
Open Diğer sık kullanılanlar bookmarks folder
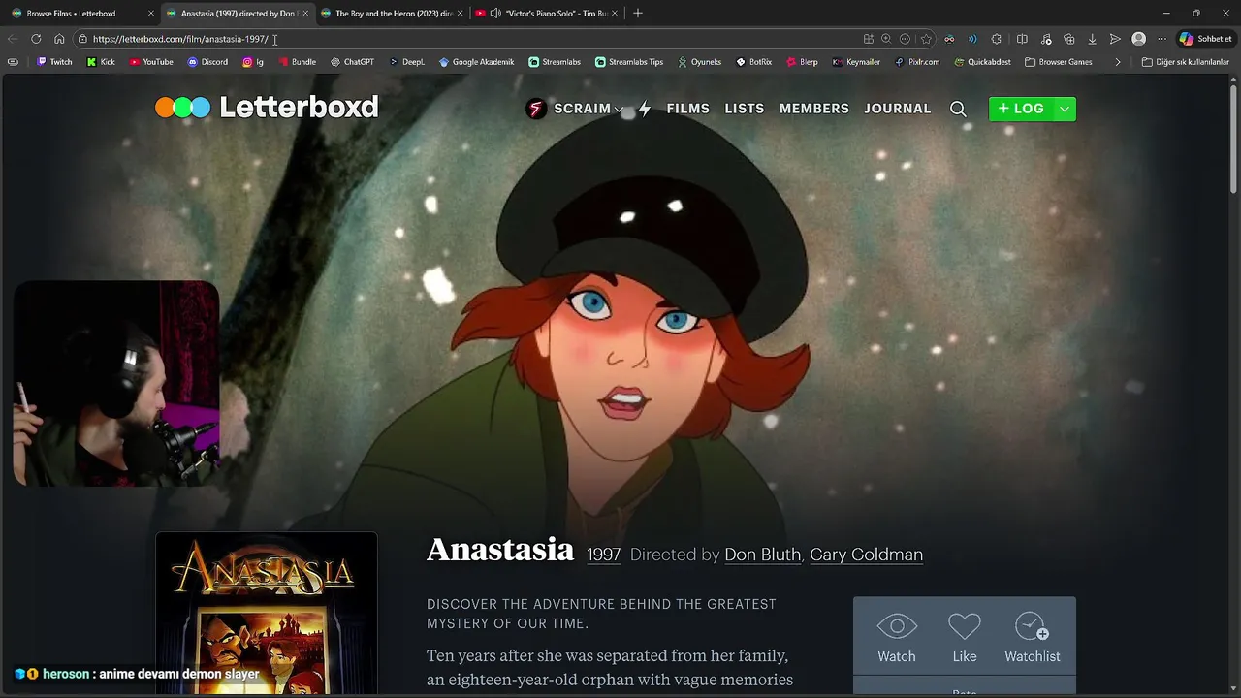[x=1185, y=62]
